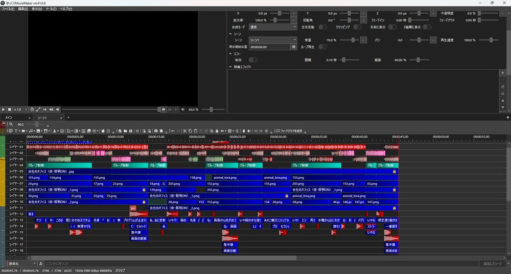Add an image item from toolbar

(x=38, y=131)
